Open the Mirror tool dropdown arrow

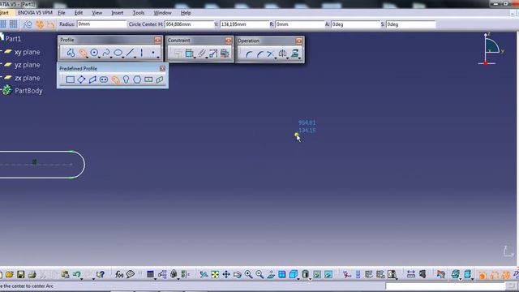tap(287, 58)
